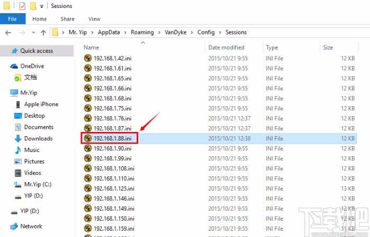The height and width of the screenshot is (237, 370).
Task: Go forward with the right arrow button
Action: point(22,33)
